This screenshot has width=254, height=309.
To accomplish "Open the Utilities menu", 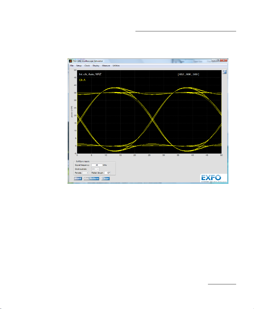I will point(116,66).
